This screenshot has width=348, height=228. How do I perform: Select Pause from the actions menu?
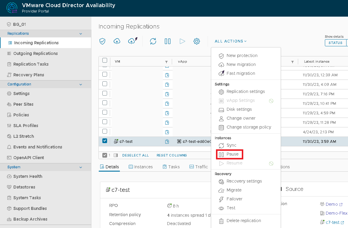click(x=232, y=154)
